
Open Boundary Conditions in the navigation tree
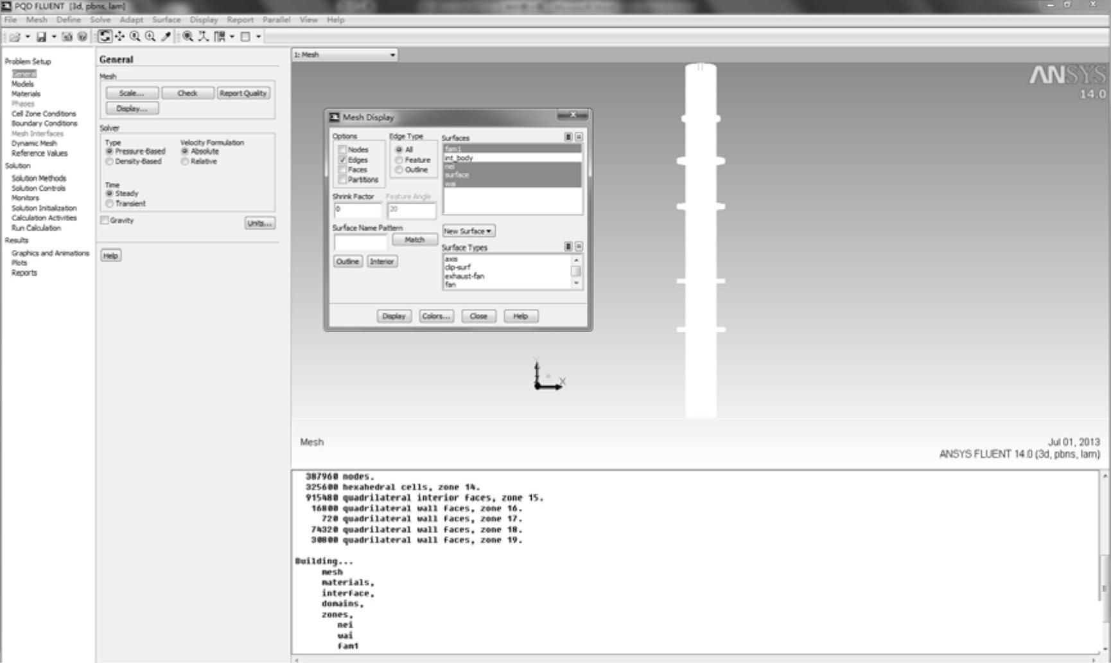[x=44, y=123]
